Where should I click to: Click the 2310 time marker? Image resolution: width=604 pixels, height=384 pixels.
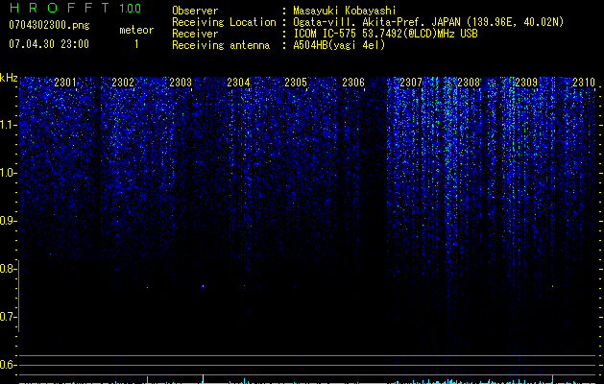point(584,83)
